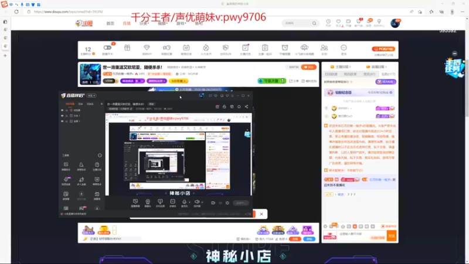469x264 pixels.
Task: Open the shield icon in streamer toolbar
Action: pyautogui.click(x=226, y=48)
